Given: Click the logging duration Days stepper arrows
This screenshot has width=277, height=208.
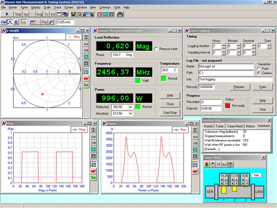Looking at the screenshot, I should [x=269, y=46].
